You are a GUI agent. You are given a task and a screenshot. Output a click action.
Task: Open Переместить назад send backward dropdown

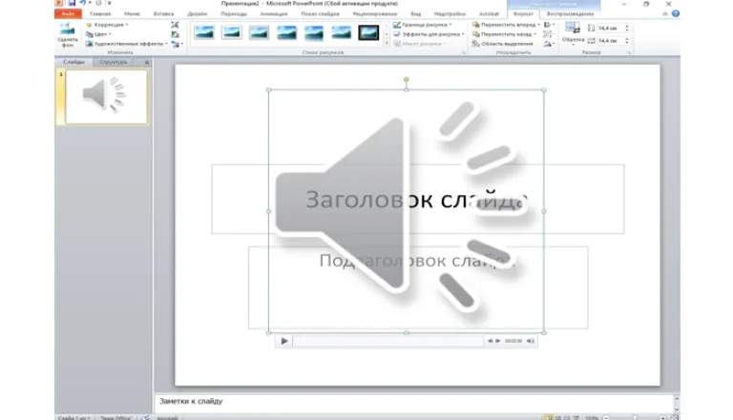(x=504, y=34)
